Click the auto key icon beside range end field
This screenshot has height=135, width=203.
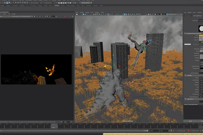pos(171,131)
